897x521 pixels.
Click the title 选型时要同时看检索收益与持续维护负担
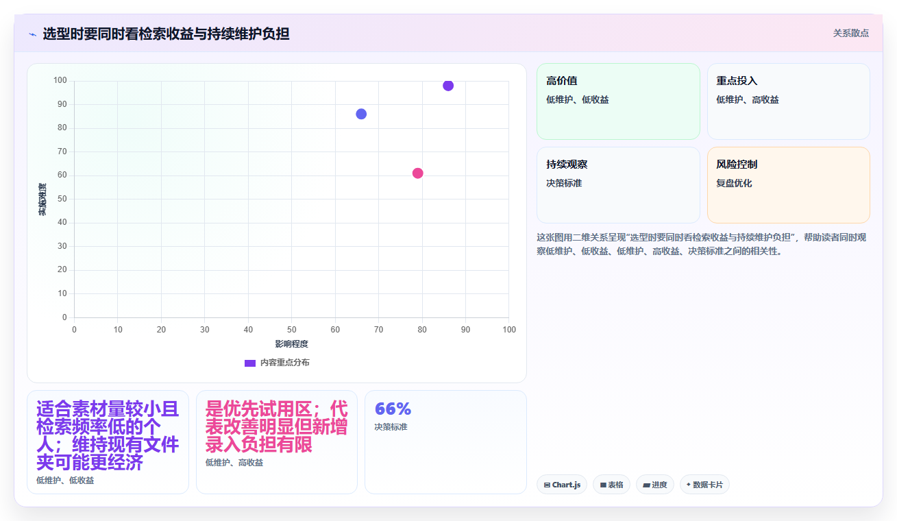tap(166, 34)
